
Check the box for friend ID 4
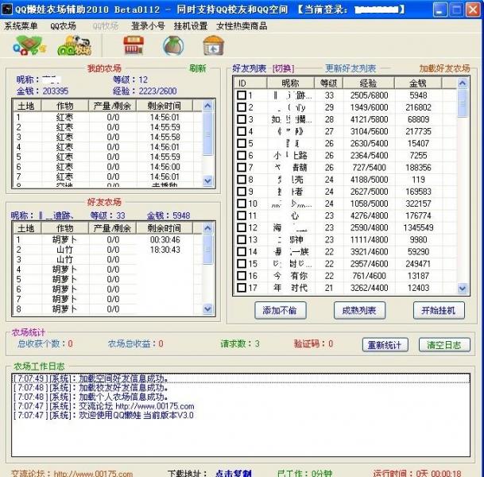(242, 131)
